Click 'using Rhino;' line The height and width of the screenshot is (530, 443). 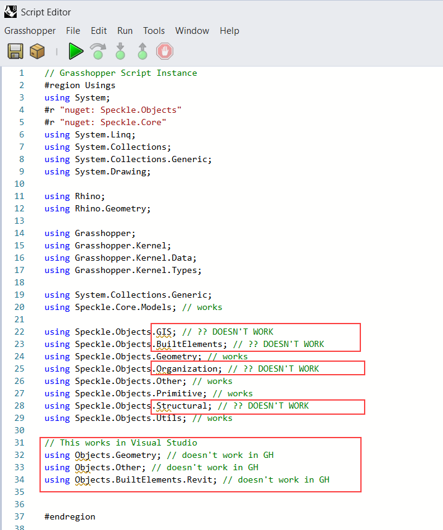75,197
